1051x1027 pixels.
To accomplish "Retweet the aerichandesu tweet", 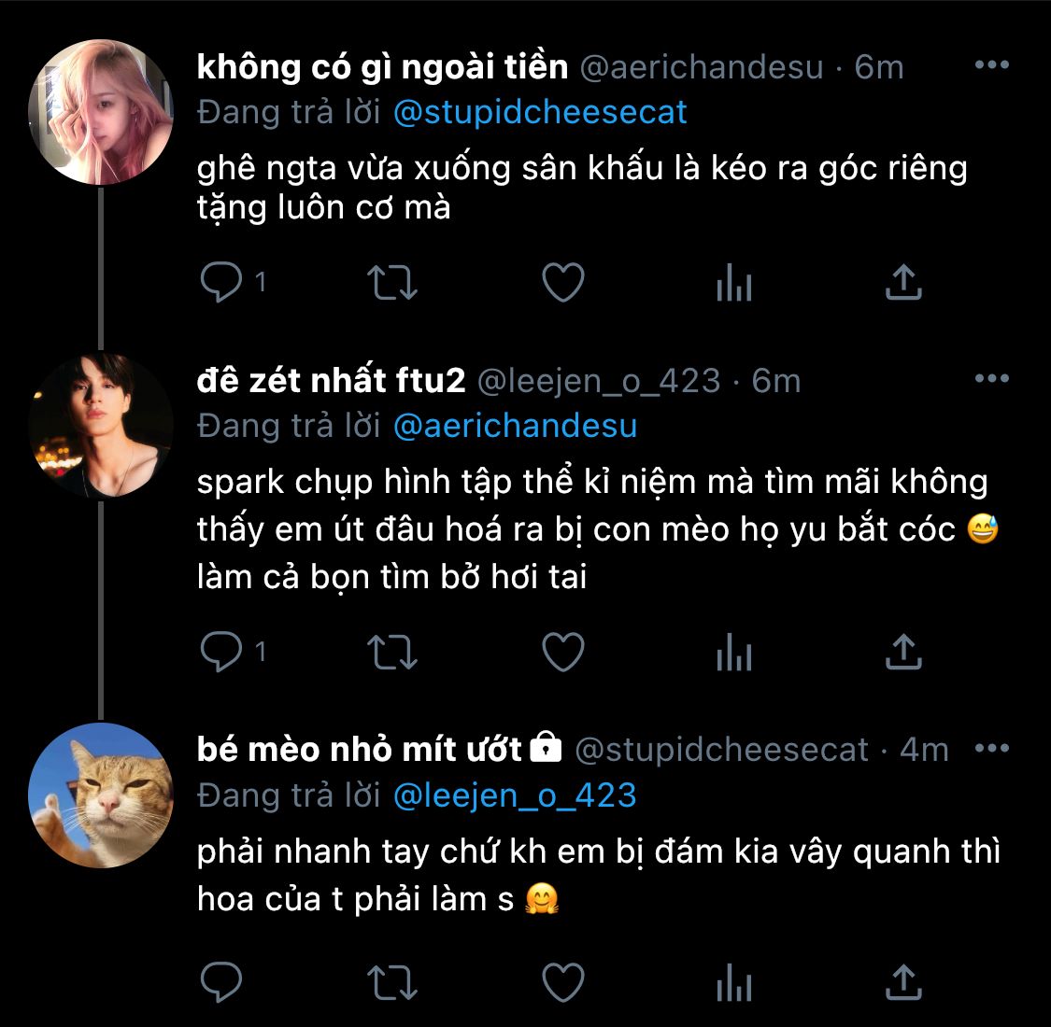I will tap(391, 282).
